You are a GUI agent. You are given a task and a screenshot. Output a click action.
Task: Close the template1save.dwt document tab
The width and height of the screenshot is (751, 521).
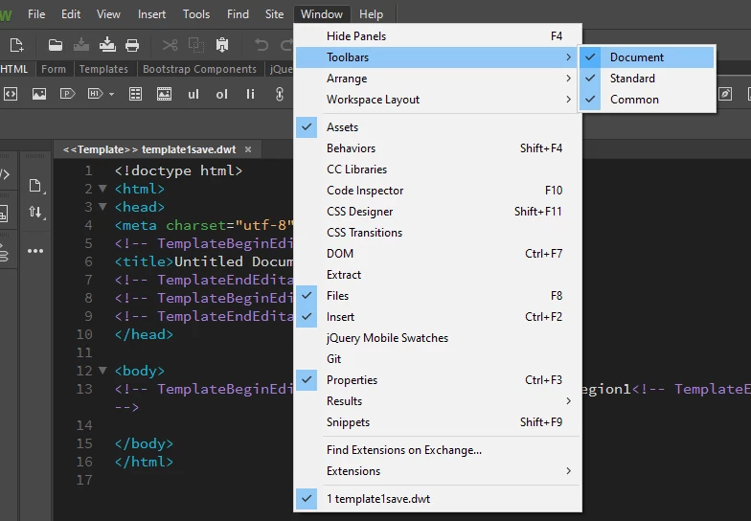click(x=248, y=149)
